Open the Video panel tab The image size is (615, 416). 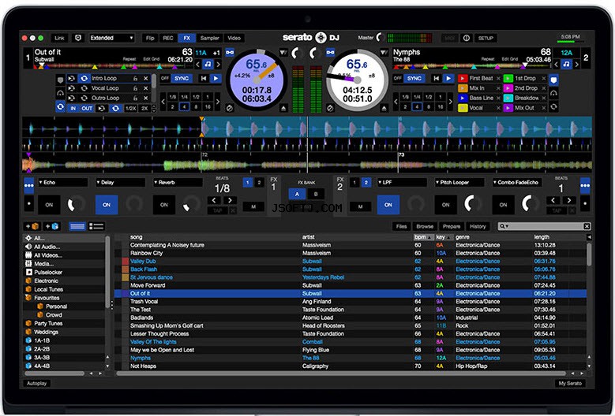(x=234, y=38)
